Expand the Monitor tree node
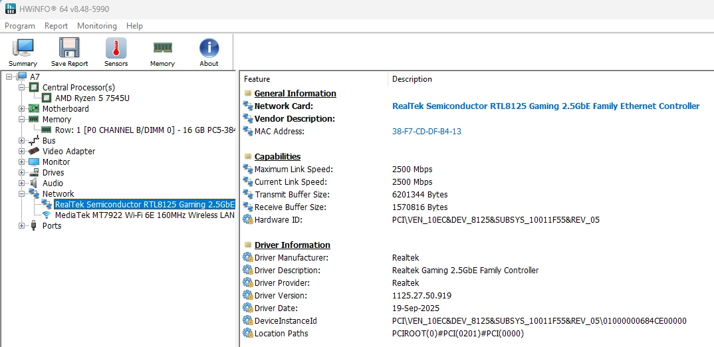This screenshot has height=347, width=714. tap(21, 162)
